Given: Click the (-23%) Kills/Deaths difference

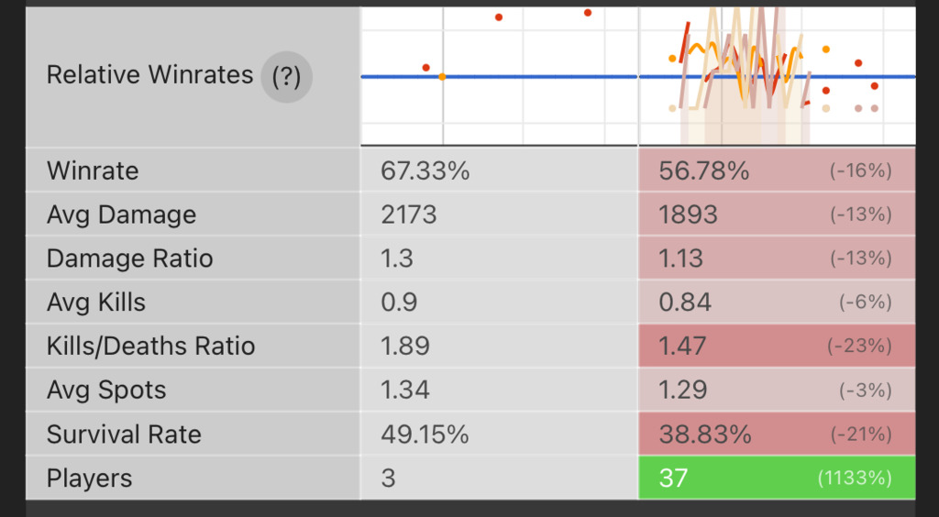Looking at the screenshot, I should click(858, 346).
